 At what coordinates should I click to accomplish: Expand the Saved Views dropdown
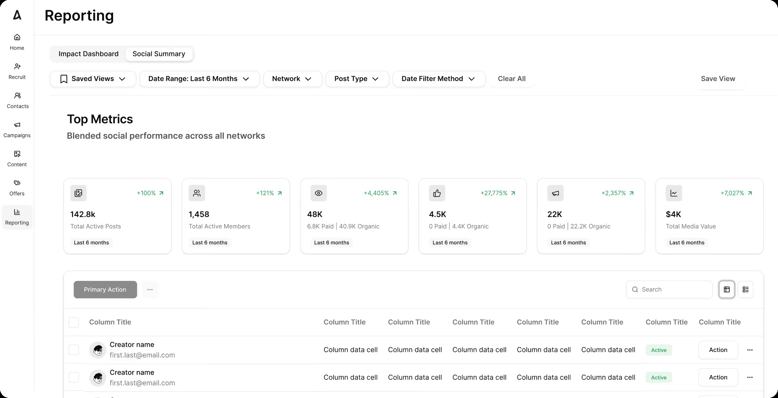pos(93,79)
